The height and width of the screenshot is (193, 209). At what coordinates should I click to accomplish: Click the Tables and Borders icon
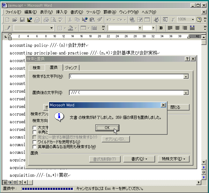point(140,20)
